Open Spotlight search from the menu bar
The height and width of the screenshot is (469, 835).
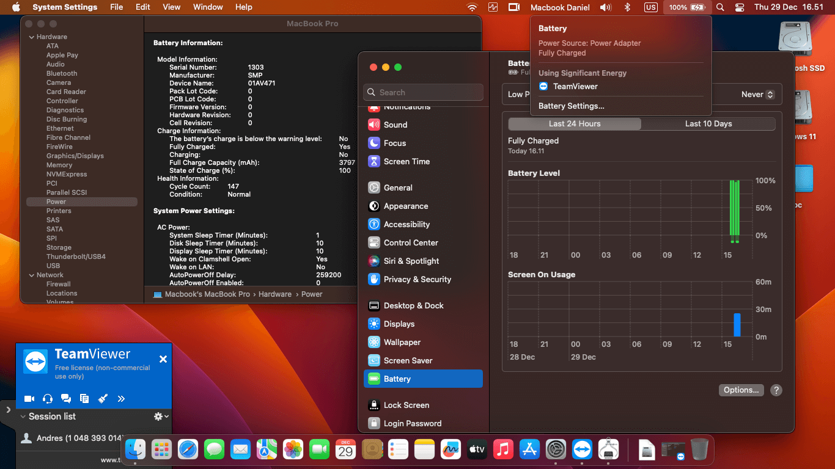[x=720, y=7]
